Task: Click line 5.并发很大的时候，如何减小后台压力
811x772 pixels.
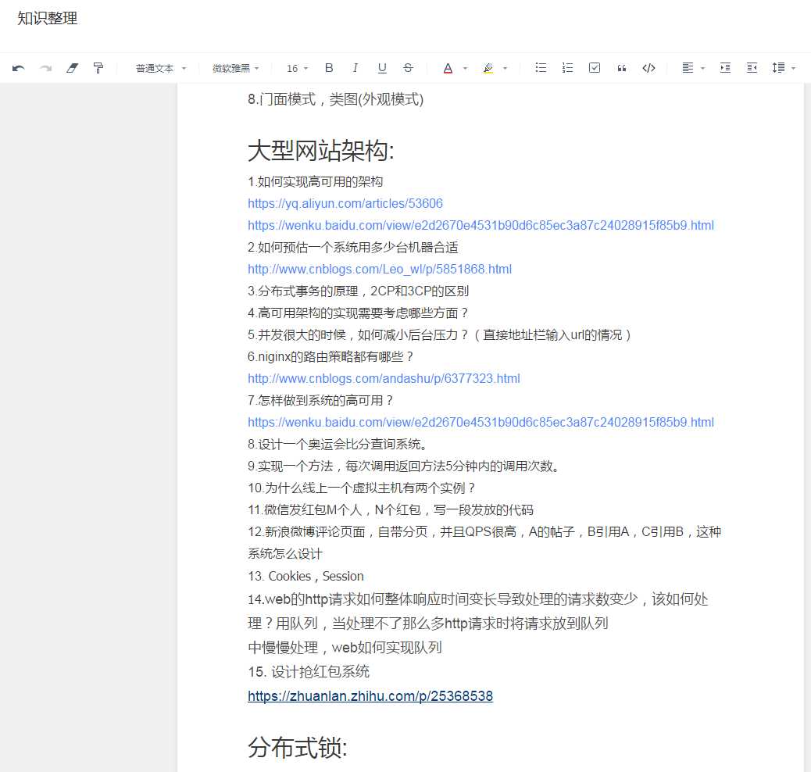Action: coord(440,334)
